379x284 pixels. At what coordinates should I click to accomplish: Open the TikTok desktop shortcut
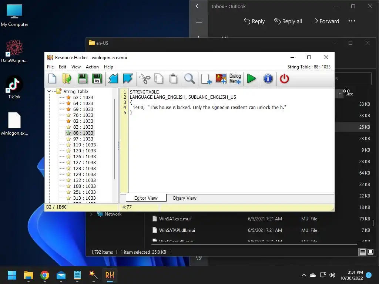[14, 87]
